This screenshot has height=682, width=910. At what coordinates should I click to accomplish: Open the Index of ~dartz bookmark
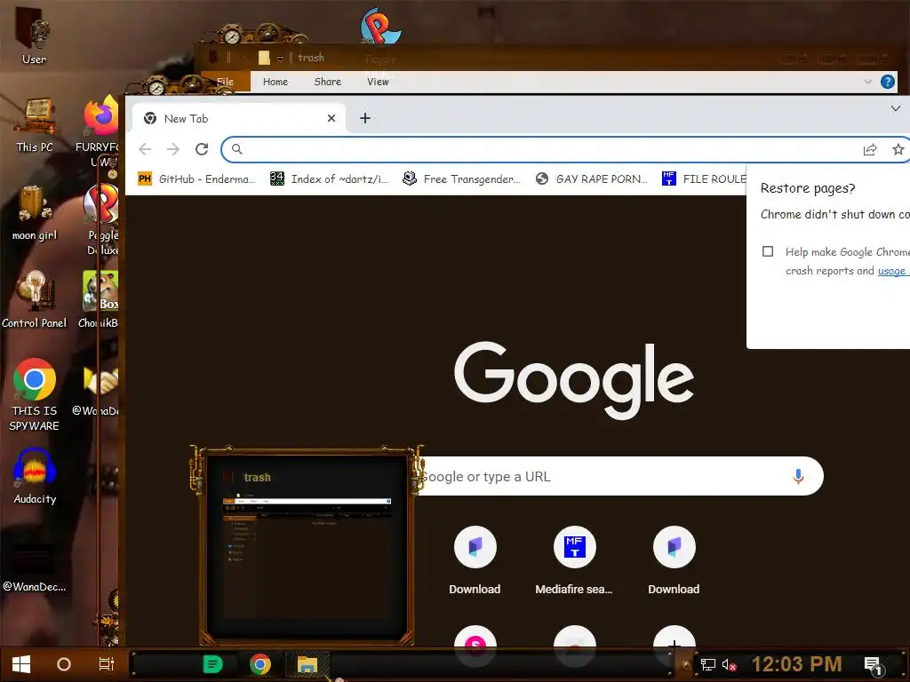330,178
